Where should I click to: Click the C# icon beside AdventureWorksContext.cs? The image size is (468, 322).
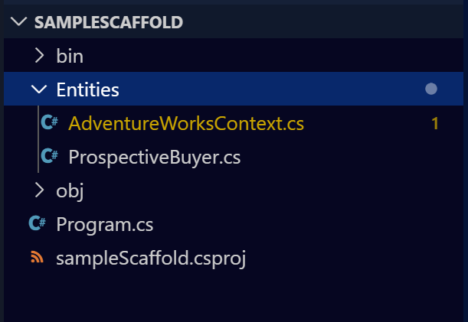pos(51,123)
